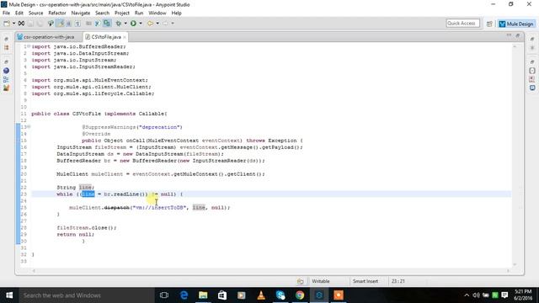Click the yellow Back navigation arrow
Viewport: 539px width, 303px height.
(x=150, y=24)
